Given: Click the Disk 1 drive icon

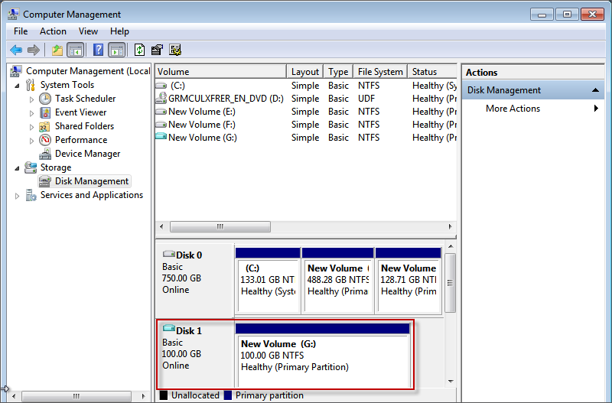Looking at the screenshot, I should coord(168,329).
